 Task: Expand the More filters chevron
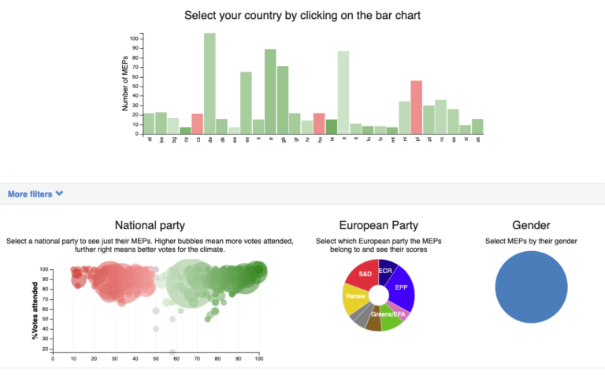tap(59, 194)
